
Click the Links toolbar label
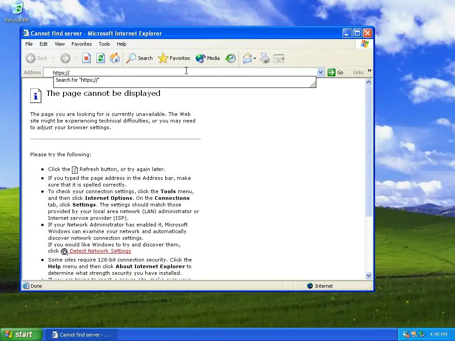point(359,72)
